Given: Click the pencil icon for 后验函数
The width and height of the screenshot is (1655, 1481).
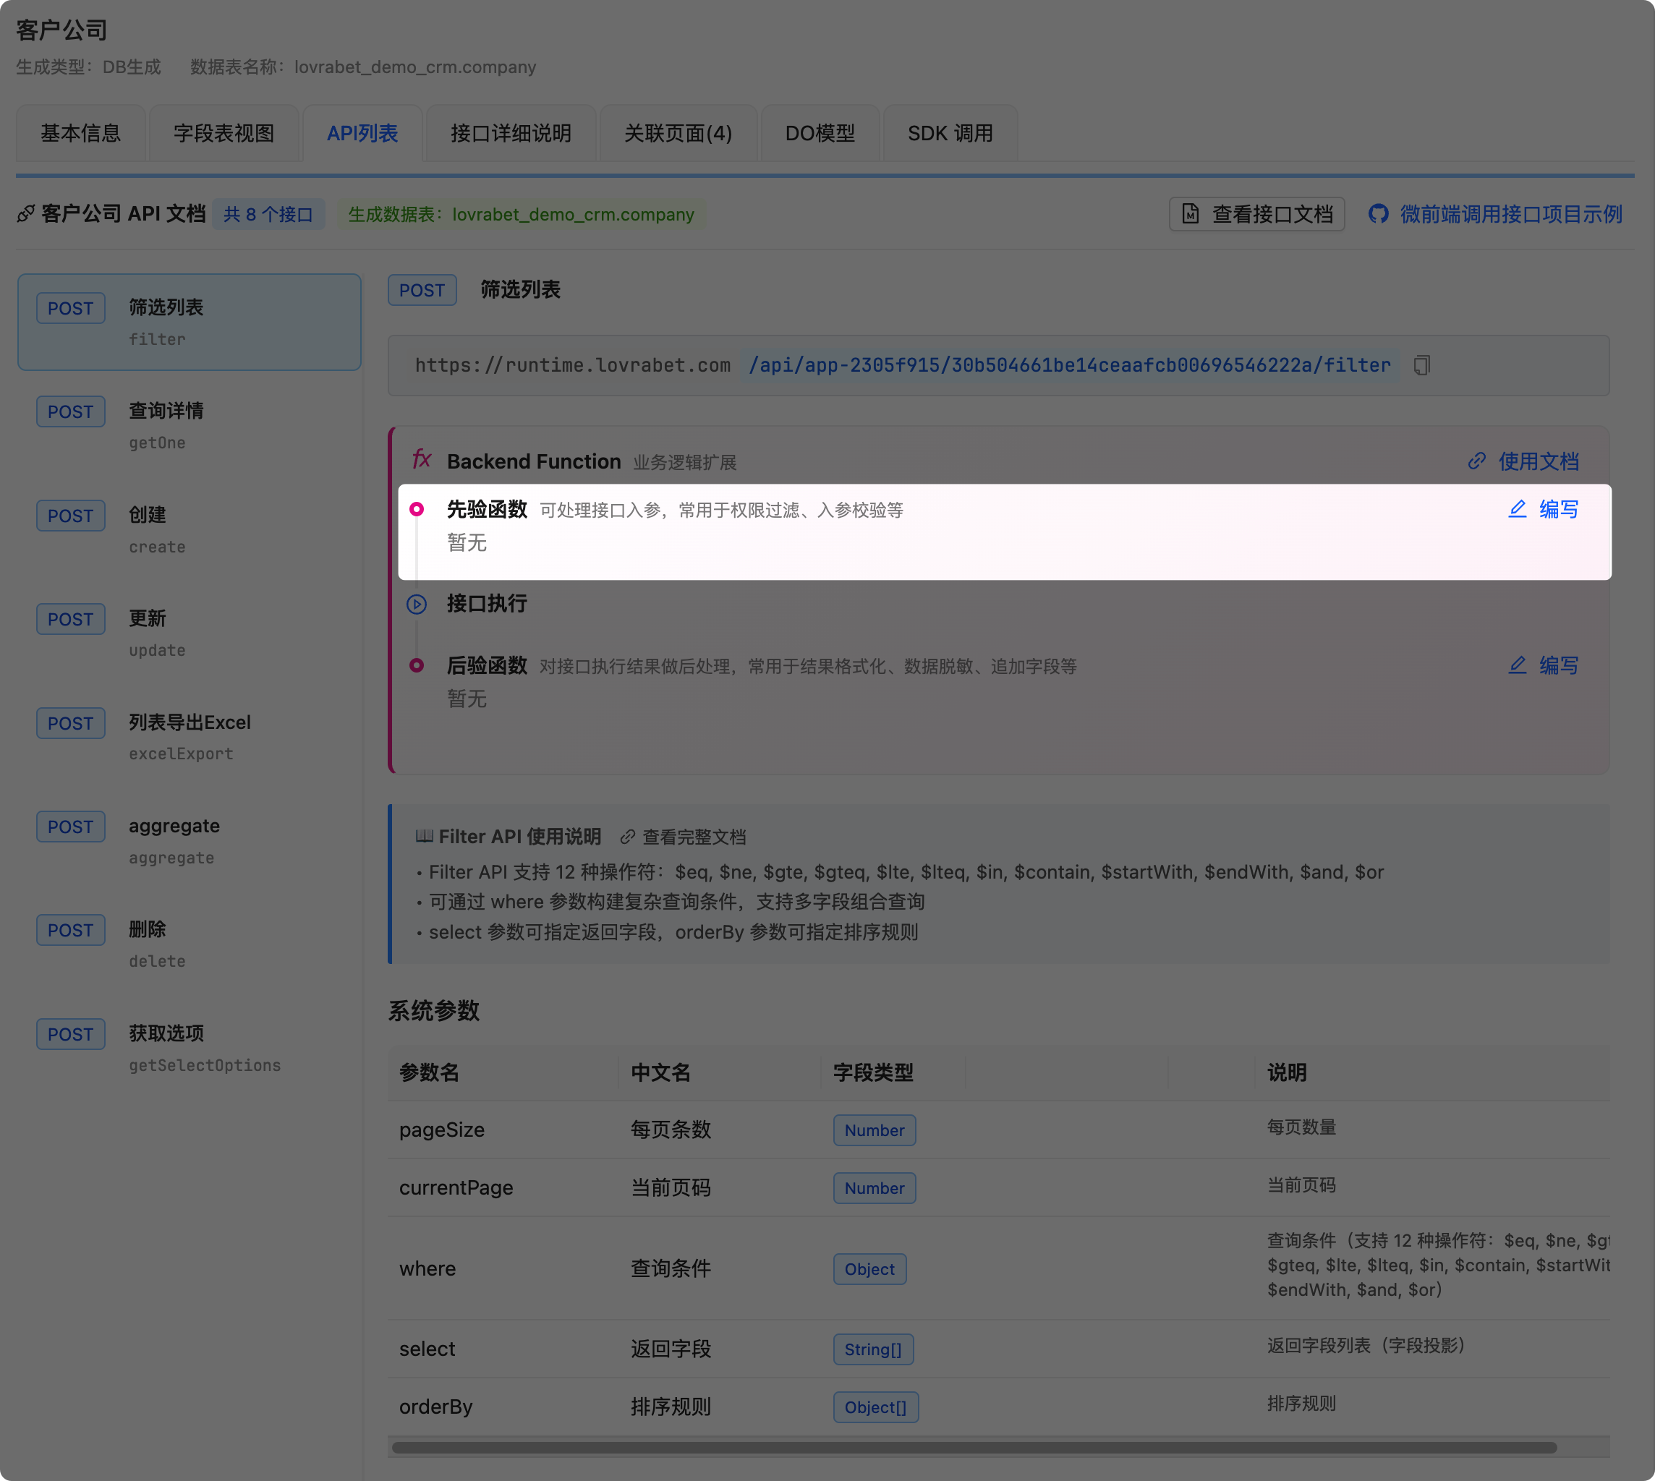Looking at the screenshot, I should pyautogui.click(x=1517, y=665).
